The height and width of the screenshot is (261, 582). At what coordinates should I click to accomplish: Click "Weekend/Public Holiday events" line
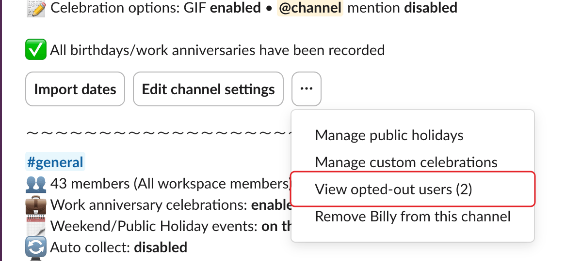(x=171, y=226)
